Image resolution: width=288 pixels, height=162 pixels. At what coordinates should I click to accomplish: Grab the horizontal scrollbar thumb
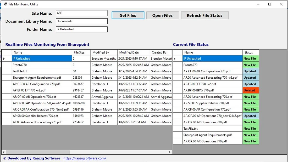coord(38,152)
